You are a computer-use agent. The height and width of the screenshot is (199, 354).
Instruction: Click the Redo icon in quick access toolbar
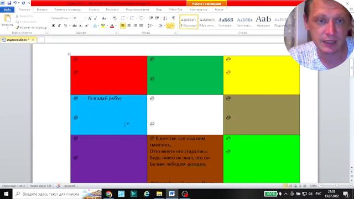(23, 3)
